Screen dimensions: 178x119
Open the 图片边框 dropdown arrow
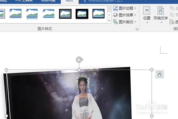pos(135,8)
